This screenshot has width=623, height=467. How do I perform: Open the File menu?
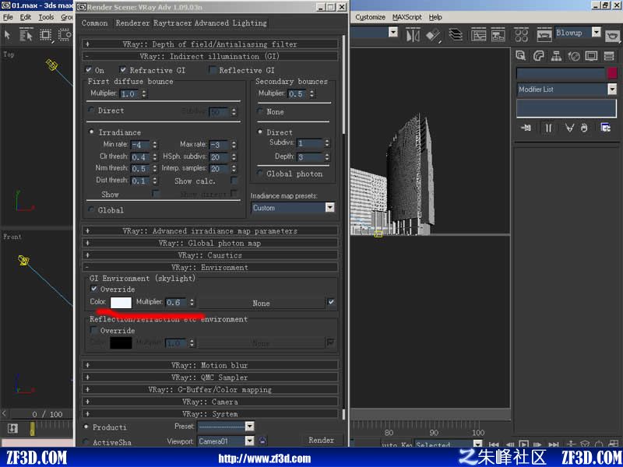pyautogui.click(x=8, y=17)
